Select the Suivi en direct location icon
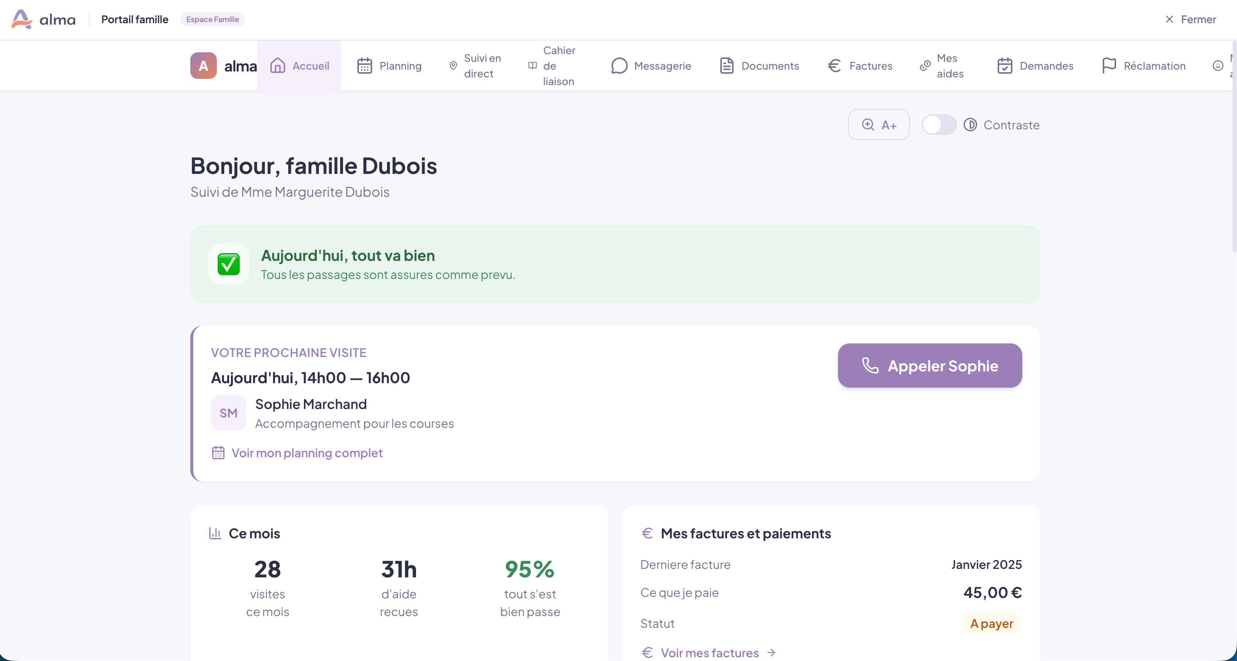 pyautogui.click(x=453, y=66)
